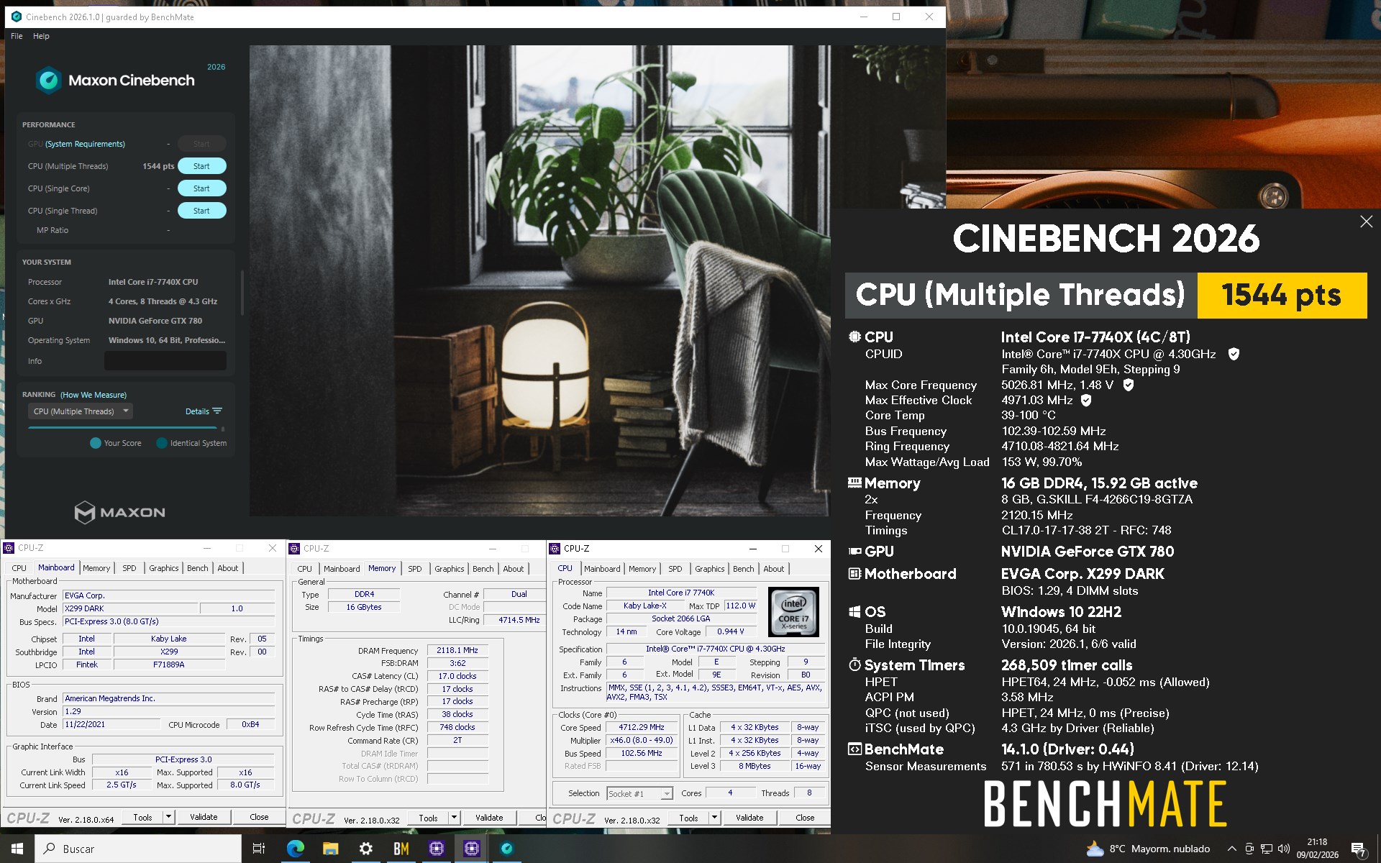Click the Intel Core i7 logo in CPU-Z
The image size is (1381, 863).
(x=793, y=612)
